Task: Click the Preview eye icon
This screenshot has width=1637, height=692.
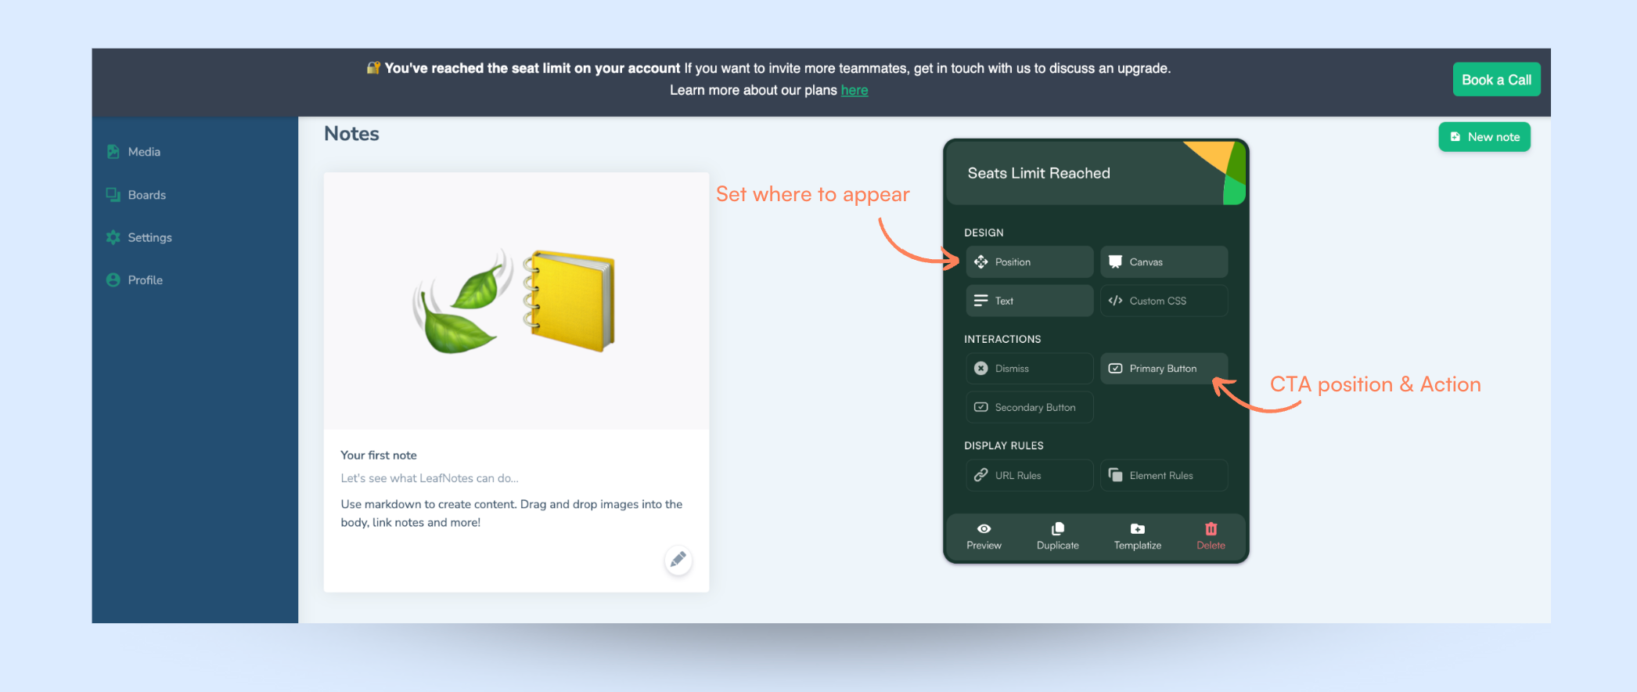Action: (984, 529)
